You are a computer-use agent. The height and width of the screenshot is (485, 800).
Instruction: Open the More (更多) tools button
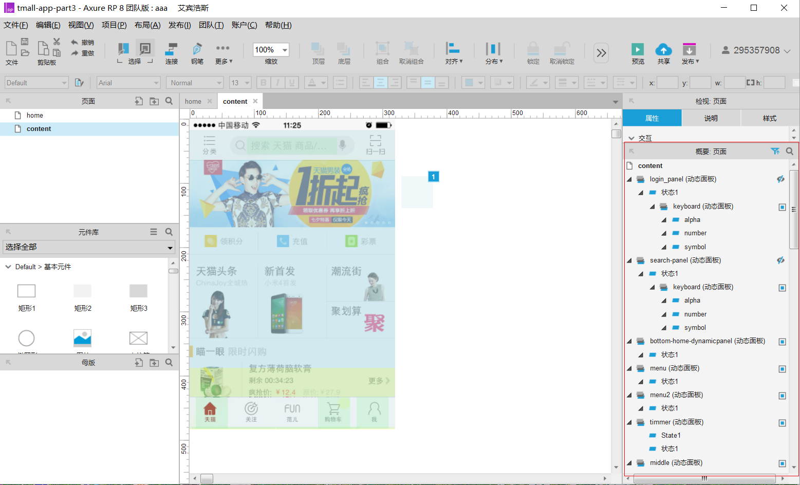pyautogui.click(x=224, y=53)
